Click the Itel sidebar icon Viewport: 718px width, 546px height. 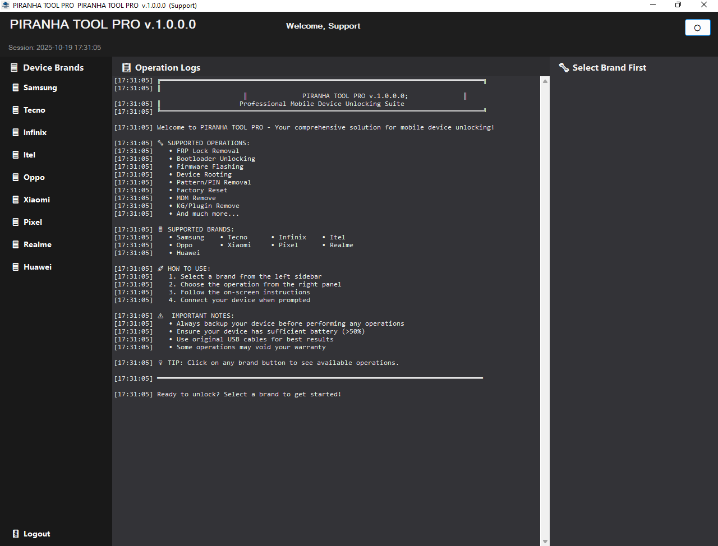coord(16,155)
